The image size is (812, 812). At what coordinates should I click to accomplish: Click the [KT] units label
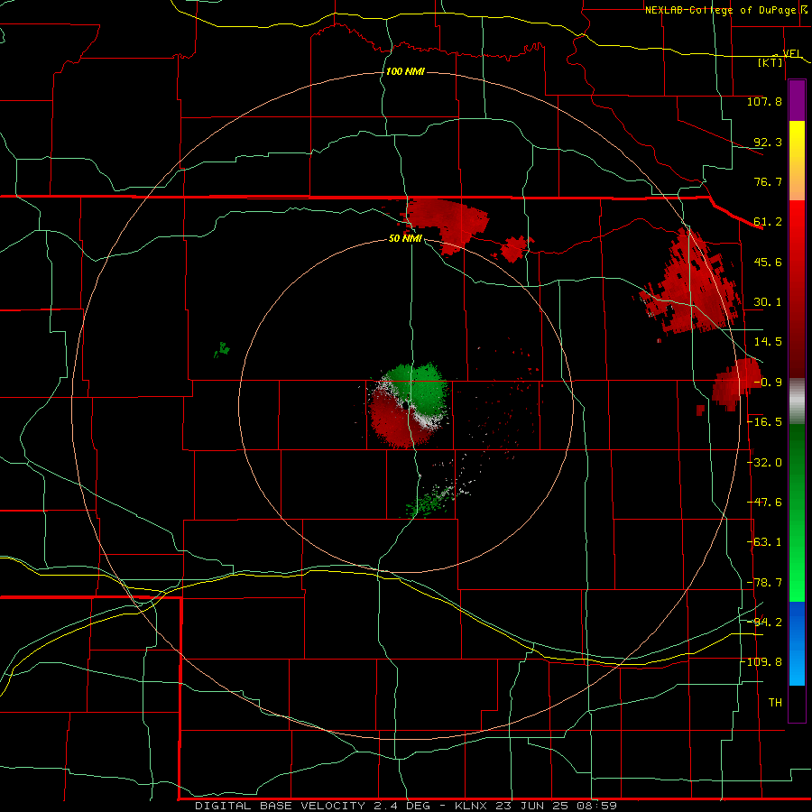(x=770, y=62)
